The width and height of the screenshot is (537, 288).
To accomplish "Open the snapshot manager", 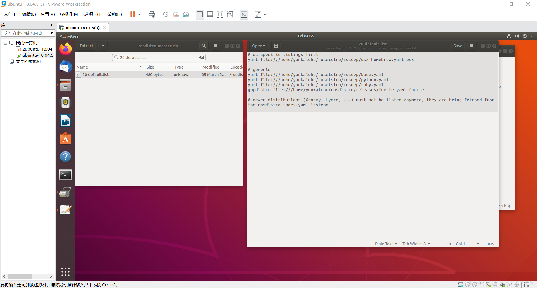I will [x=186, y=14].
